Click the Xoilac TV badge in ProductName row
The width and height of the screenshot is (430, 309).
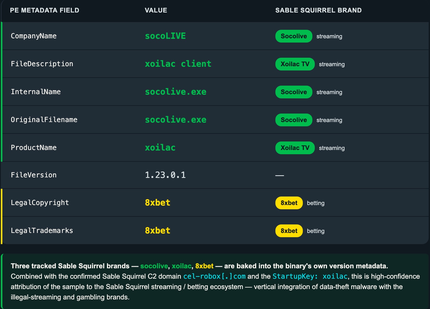pos(295,148)
